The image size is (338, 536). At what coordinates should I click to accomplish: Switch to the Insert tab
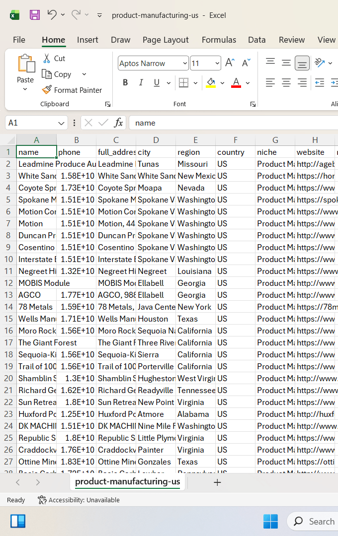pyautogui.click(x=87, y=40)
